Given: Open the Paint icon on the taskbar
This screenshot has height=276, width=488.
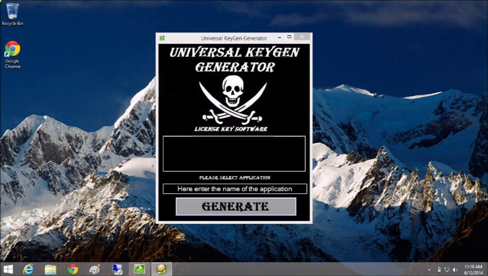Looking at the screenshot, I should 95,269.
